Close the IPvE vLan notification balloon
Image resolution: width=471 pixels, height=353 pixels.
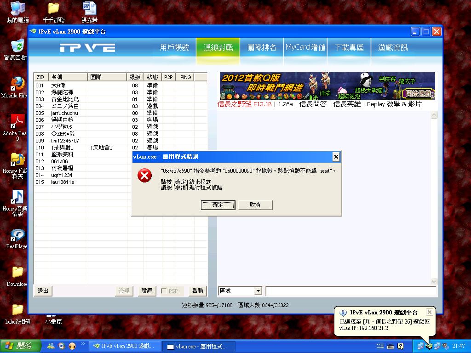430,312
